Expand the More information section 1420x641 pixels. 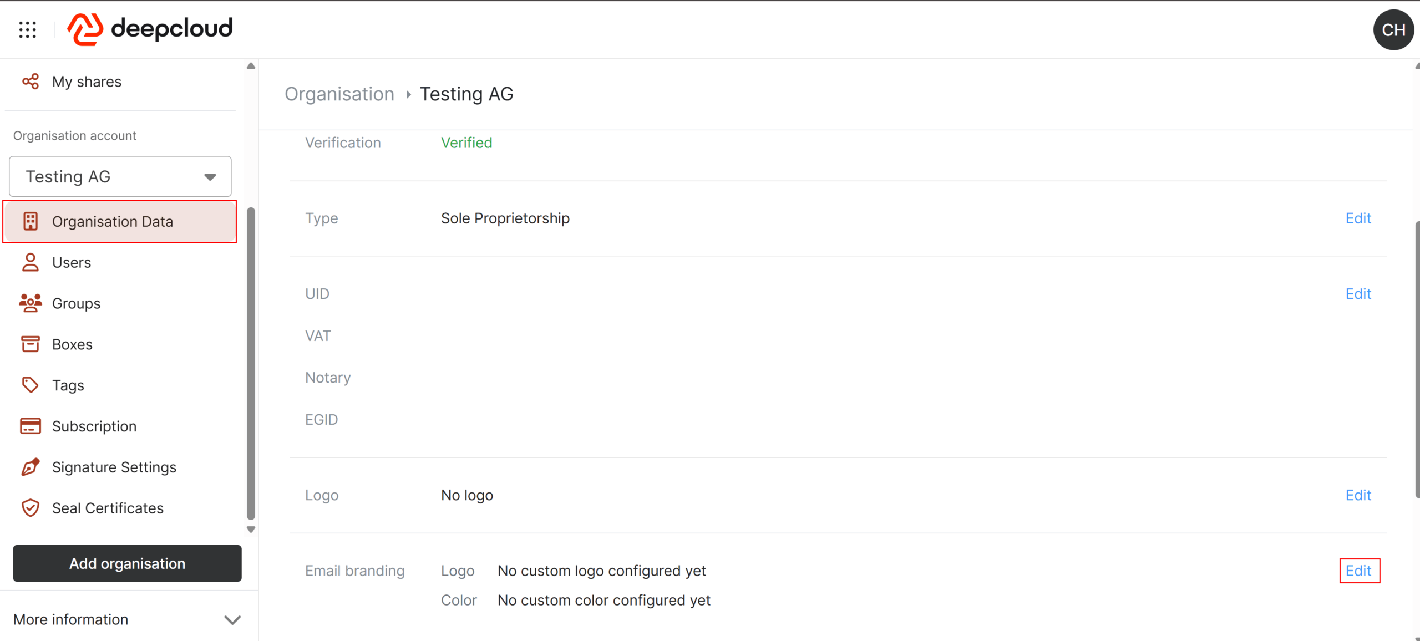click(x=127, y=619)
